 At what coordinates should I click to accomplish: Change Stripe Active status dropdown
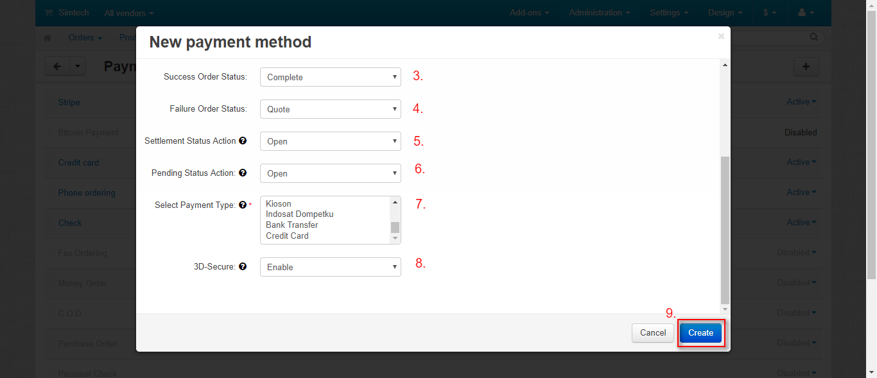pyautogui.click(x=802, y=101)
